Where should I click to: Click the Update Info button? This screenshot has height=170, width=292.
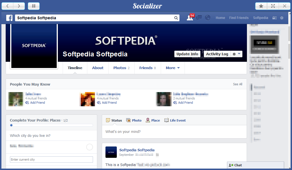187,54
